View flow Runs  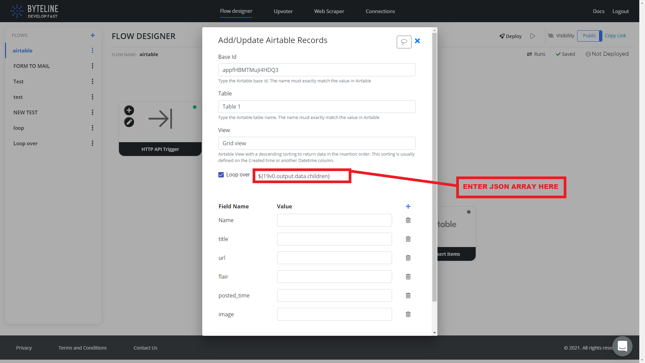(536, 54)
